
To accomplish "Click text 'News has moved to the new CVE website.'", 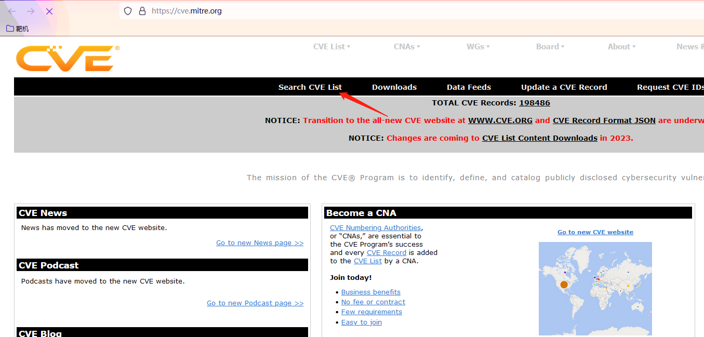I will click(x=94, y=228).
